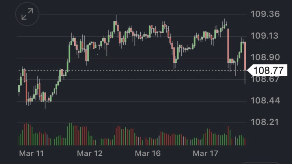Viewport: 292px width, 164px height.
Task: Click the 108.67 price axis label
Action: point(265,79)
